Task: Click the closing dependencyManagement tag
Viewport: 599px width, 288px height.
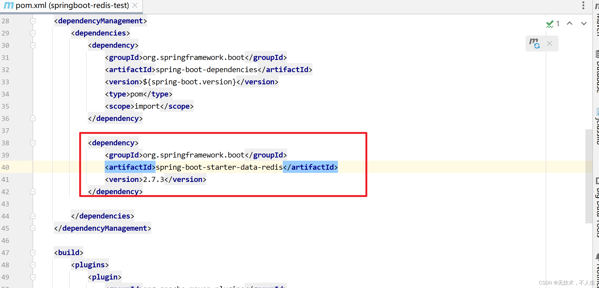Action: coord(103,228)
